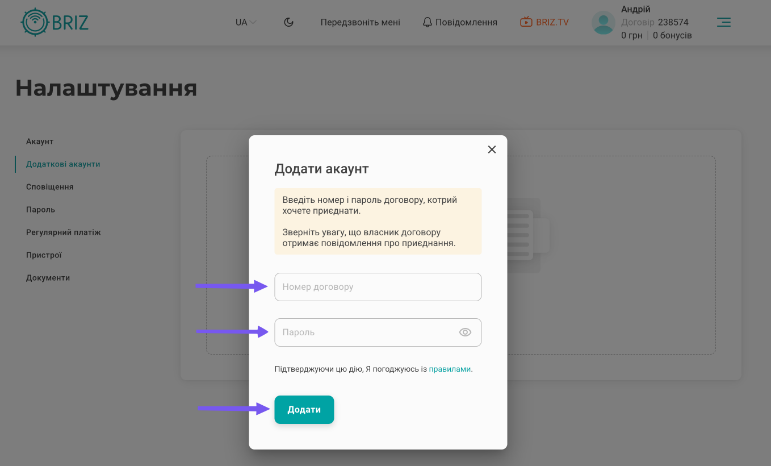Viewport: 771px width, 466px height.
Task: Open BRIZ.TV from the header
Action: (544, 22)
